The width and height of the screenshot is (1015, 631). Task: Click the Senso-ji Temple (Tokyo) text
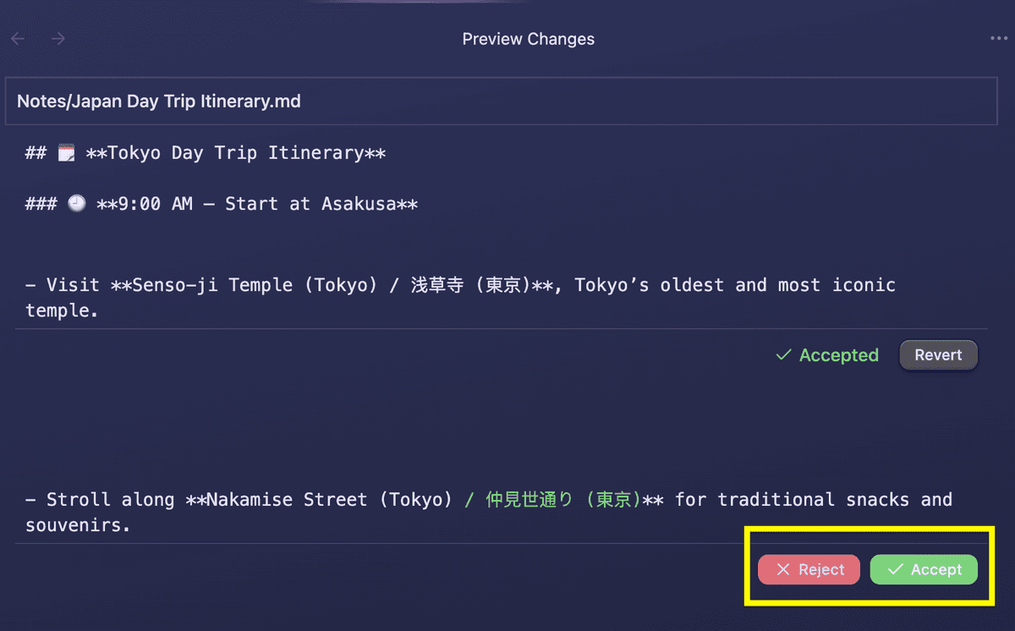coord(255,285)
